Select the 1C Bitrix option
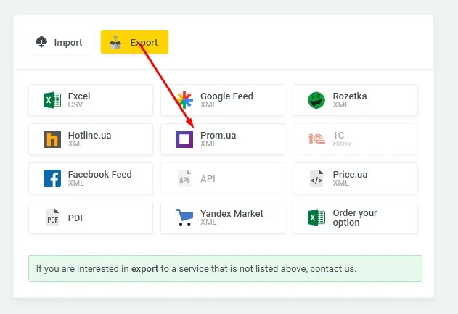This screenshot has width=458, height=314. (x=355, y=139)
